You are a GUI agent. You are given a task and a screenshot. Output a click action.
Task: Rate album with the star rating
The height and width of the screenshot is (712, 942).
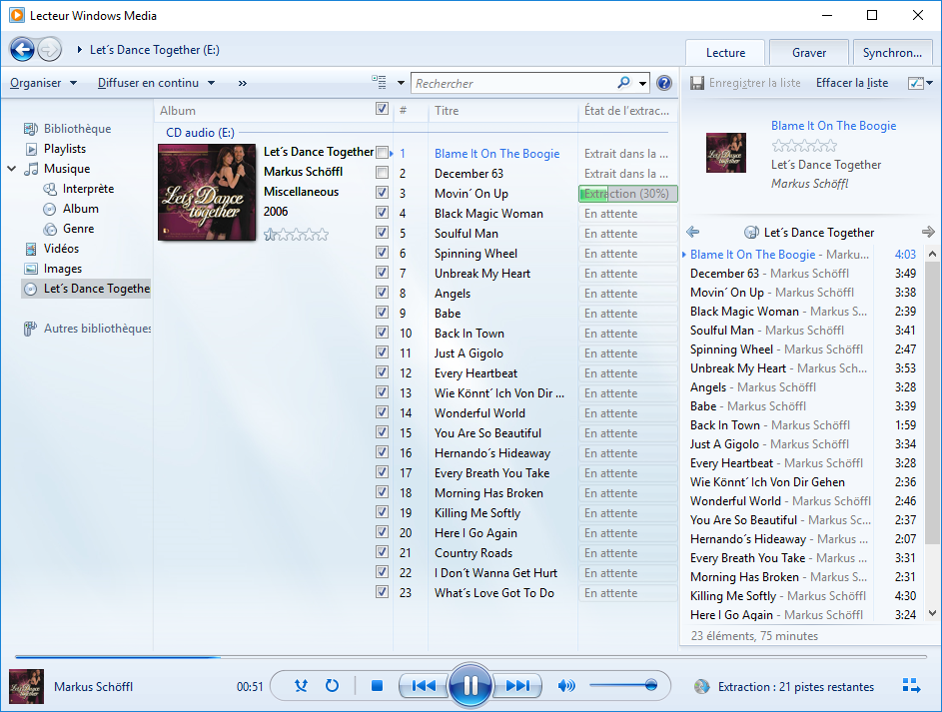click(296, 234)
